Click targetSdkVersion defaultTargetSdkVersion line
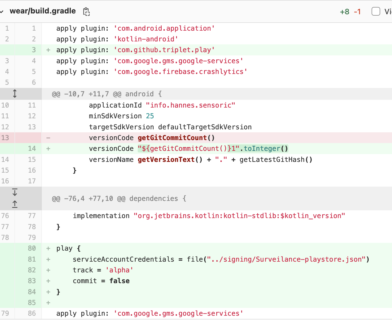The width and height of the screenshot is (392, 320). [170, 127]
